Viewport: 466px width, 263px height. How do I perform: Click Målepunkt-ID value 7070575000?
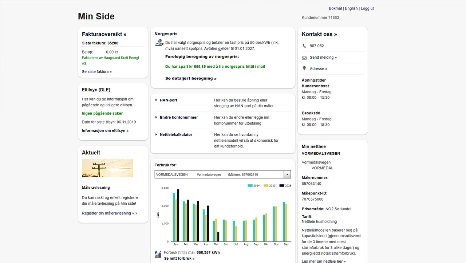[x=312, y=199]
